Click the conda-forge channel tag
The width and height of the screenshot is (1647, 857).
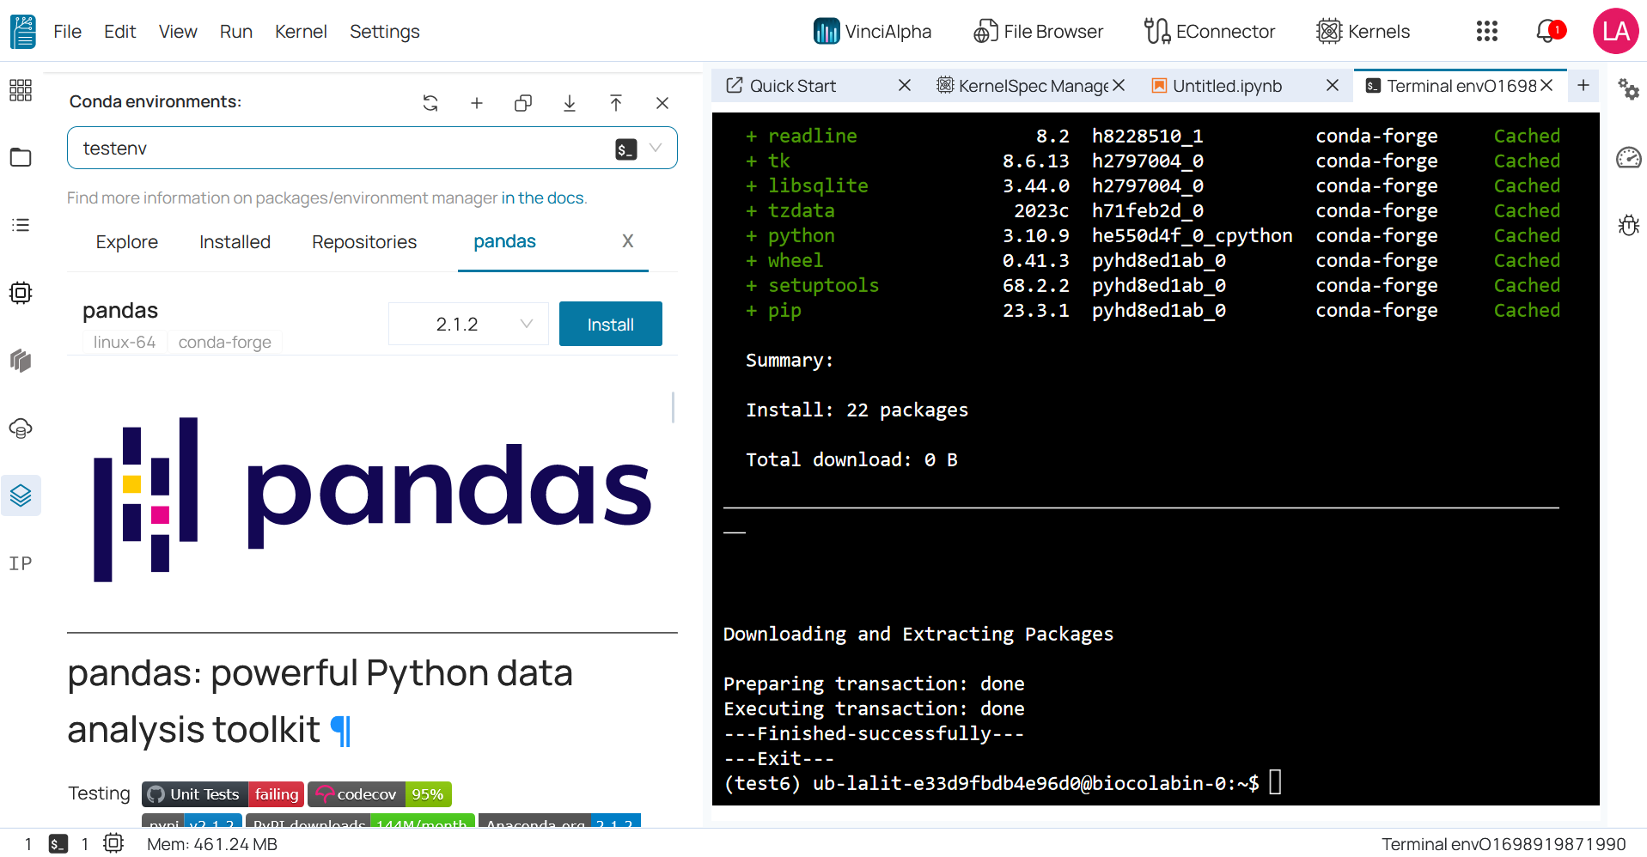pyautogui.click(x=225, y=343)
